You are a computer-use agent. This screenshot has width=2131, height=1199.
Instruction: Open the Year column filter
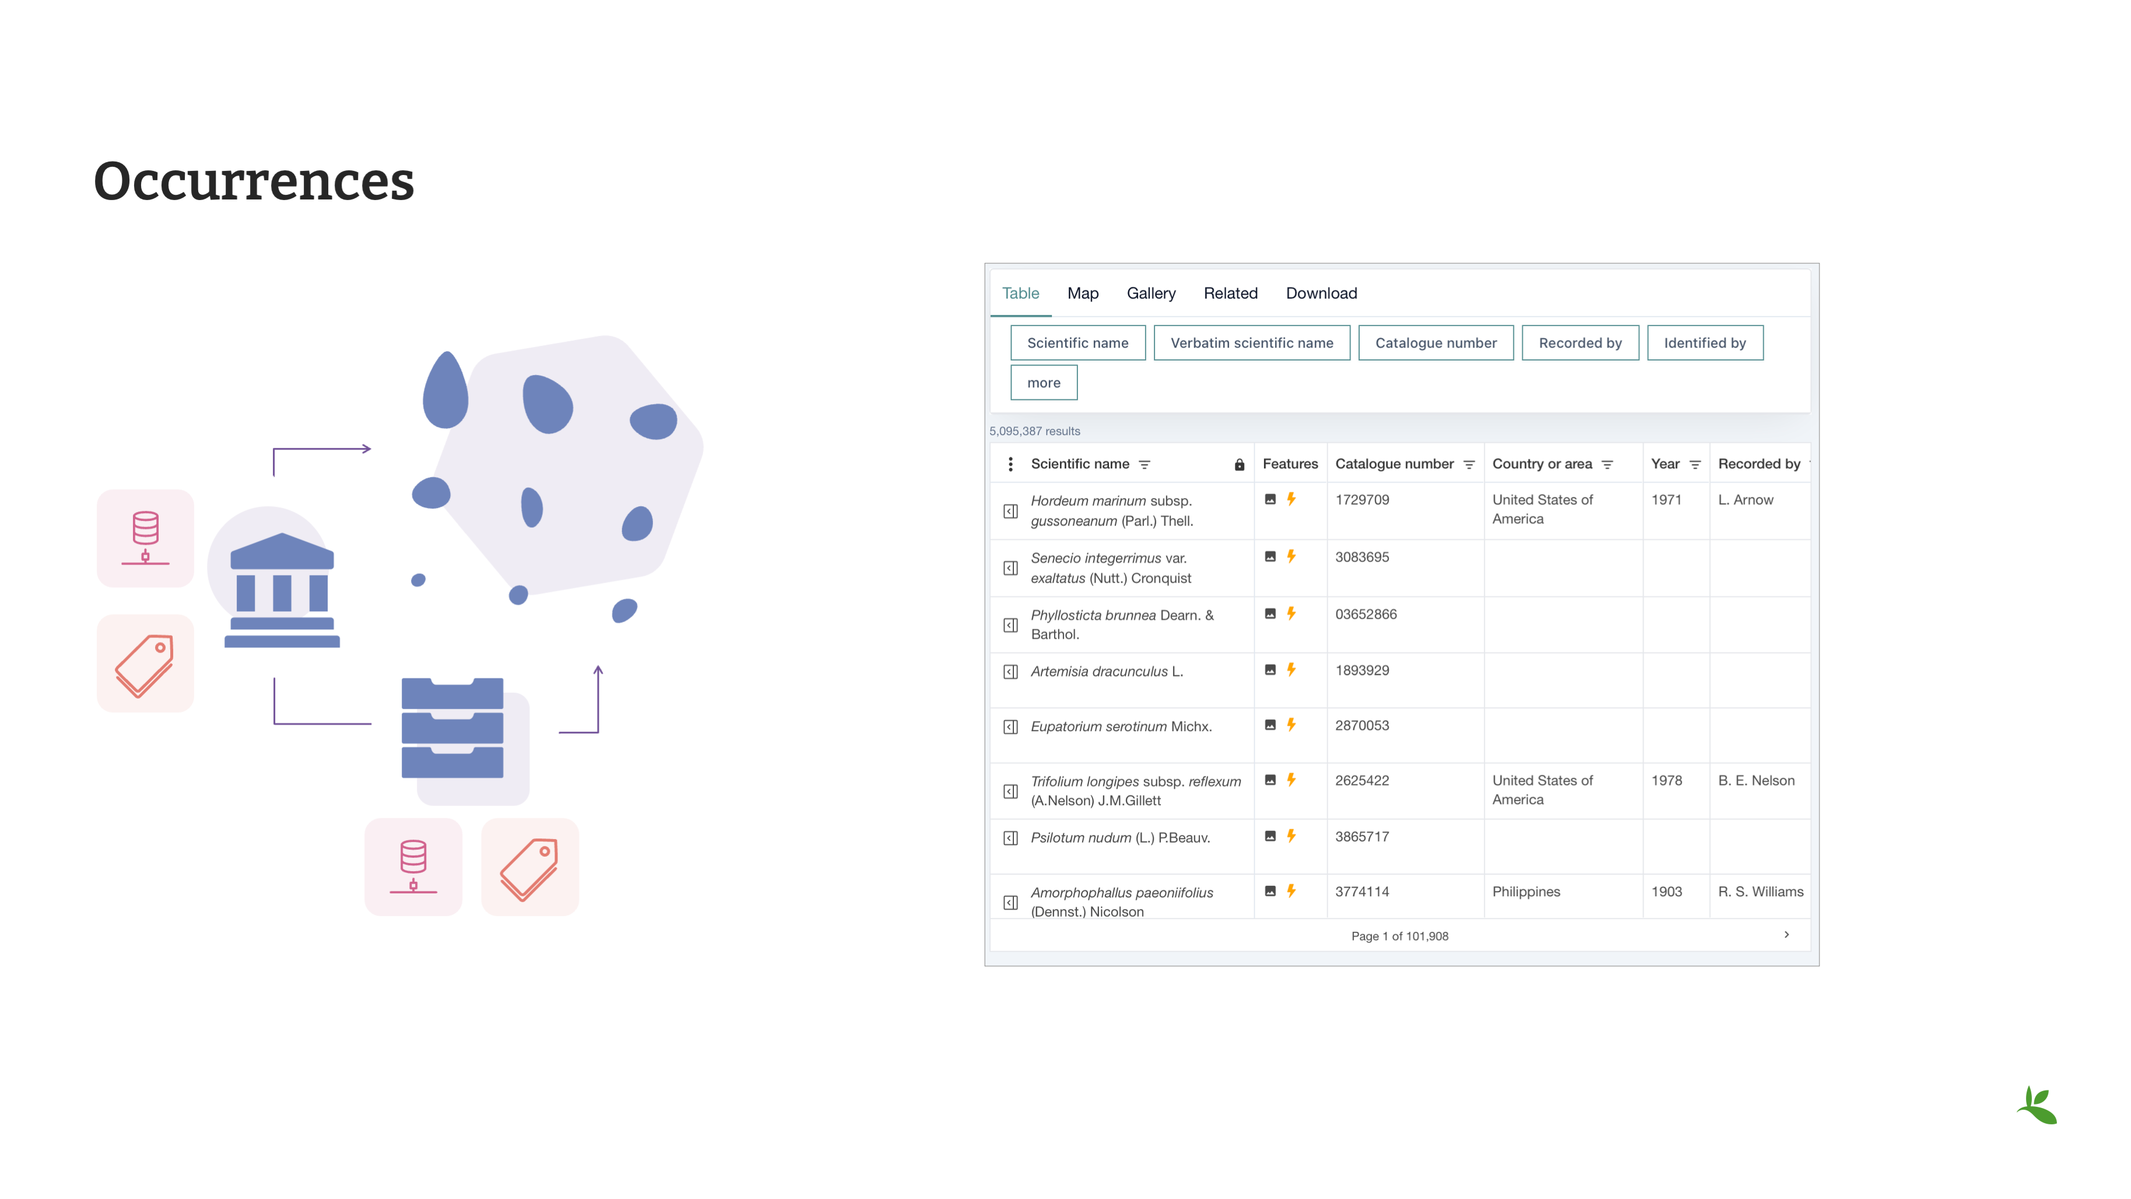coord(1694,465)
